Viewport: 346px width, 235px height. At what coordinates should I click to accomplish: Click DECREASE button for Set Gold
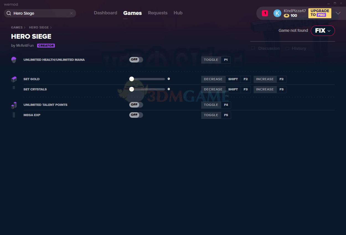pyautogui.click(x=213, y=79)
